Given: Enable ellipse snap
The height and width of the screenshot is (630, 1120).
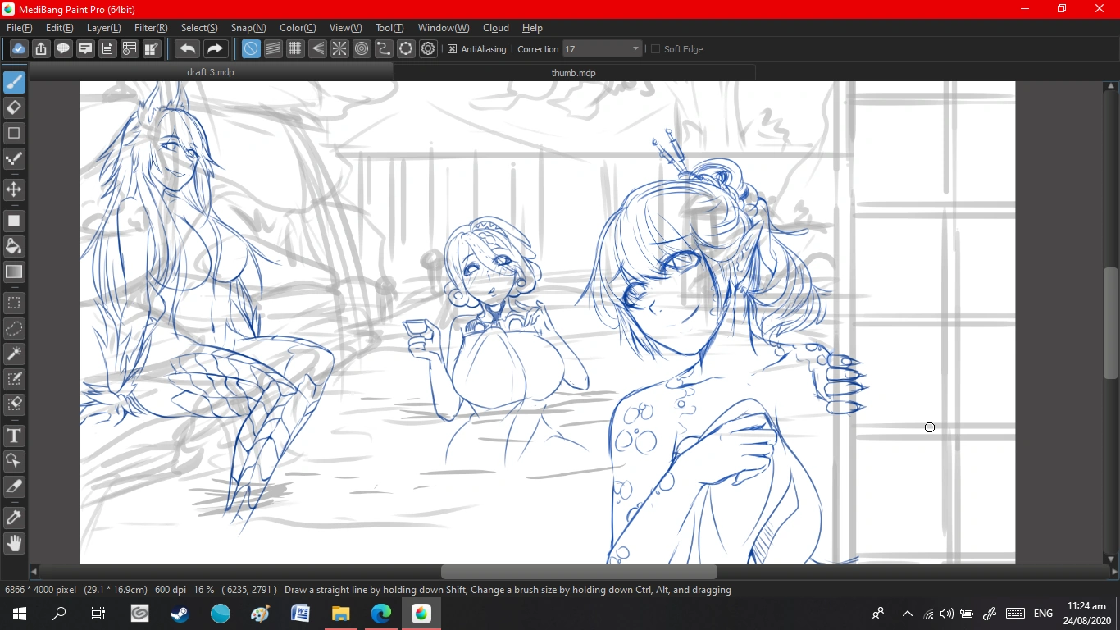Looking at the screenshot, I should pyautogui.click(x=406, y=49).
